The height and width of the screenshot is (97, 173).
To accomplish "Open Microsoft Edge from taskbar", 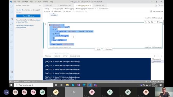I will [x=84, y=85].
